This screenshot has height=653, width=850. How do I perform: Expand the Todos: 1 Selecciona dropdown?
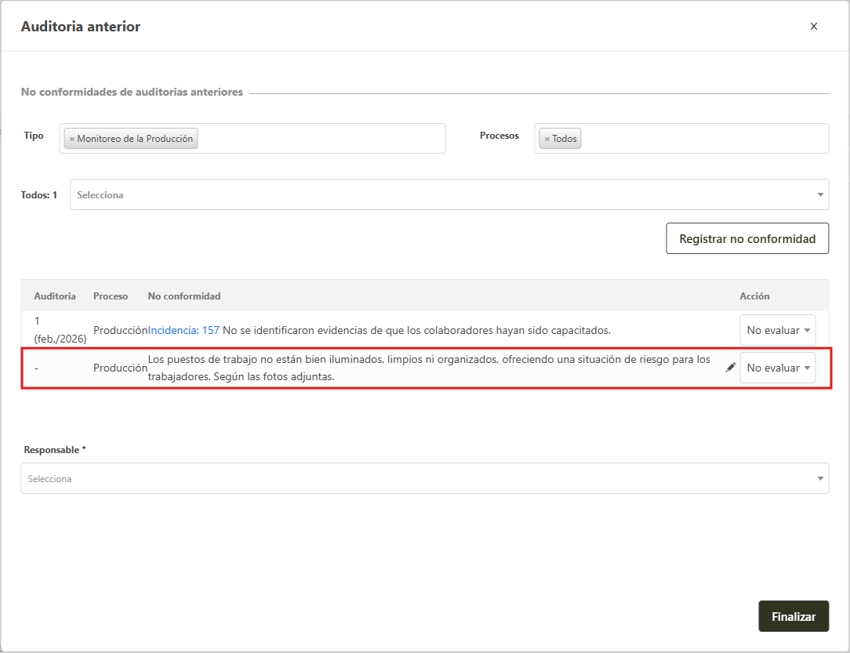click(x=449, y=194)
